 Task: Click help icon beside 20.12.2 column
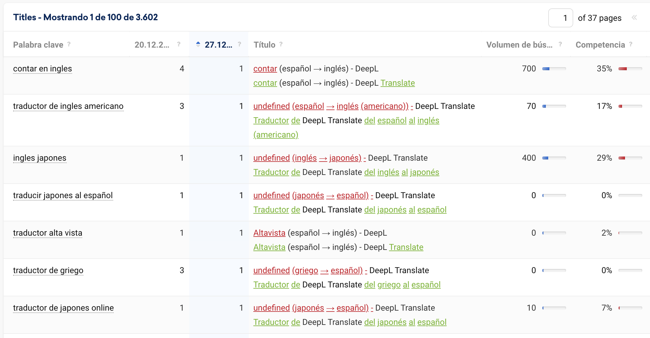pos(179,44)
